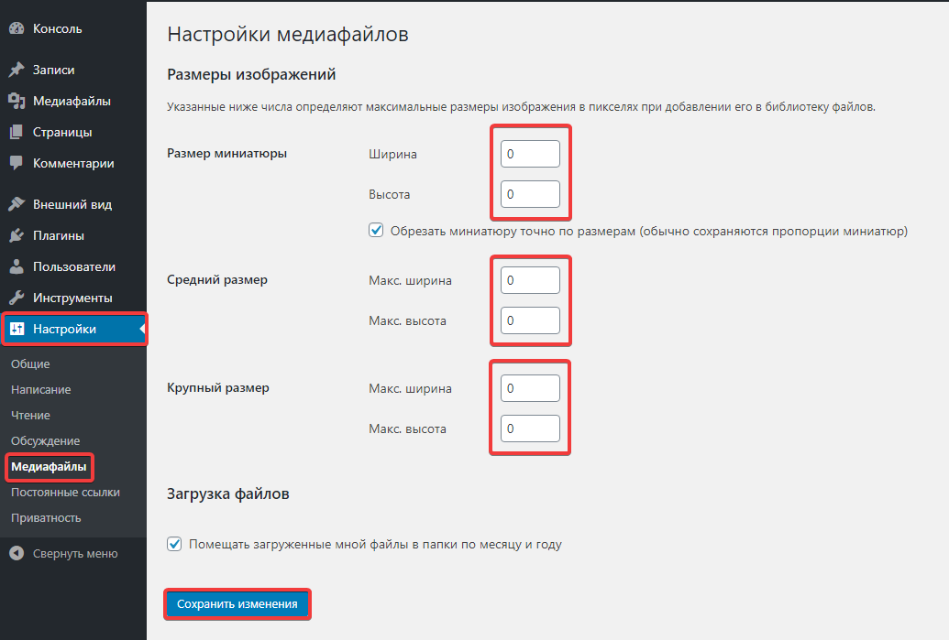This screenshot has height=640, width=949.
Task: Click the Внешний вид brush icon
Action: coord(17,204)
